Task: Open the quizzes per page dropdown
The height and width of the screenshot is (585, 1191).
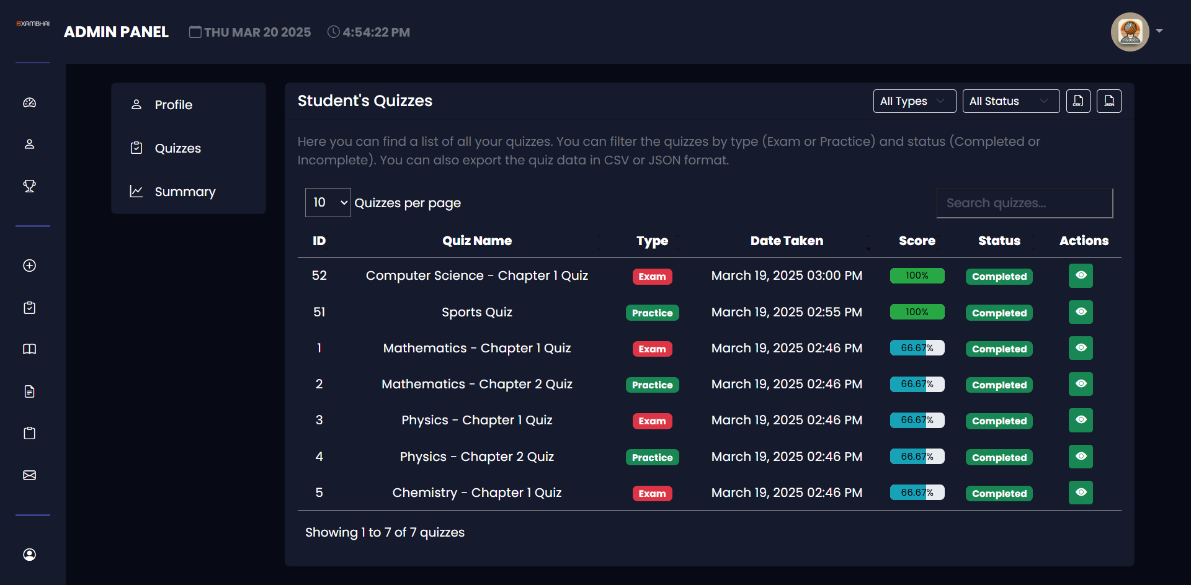Action: tap(328, 202)
